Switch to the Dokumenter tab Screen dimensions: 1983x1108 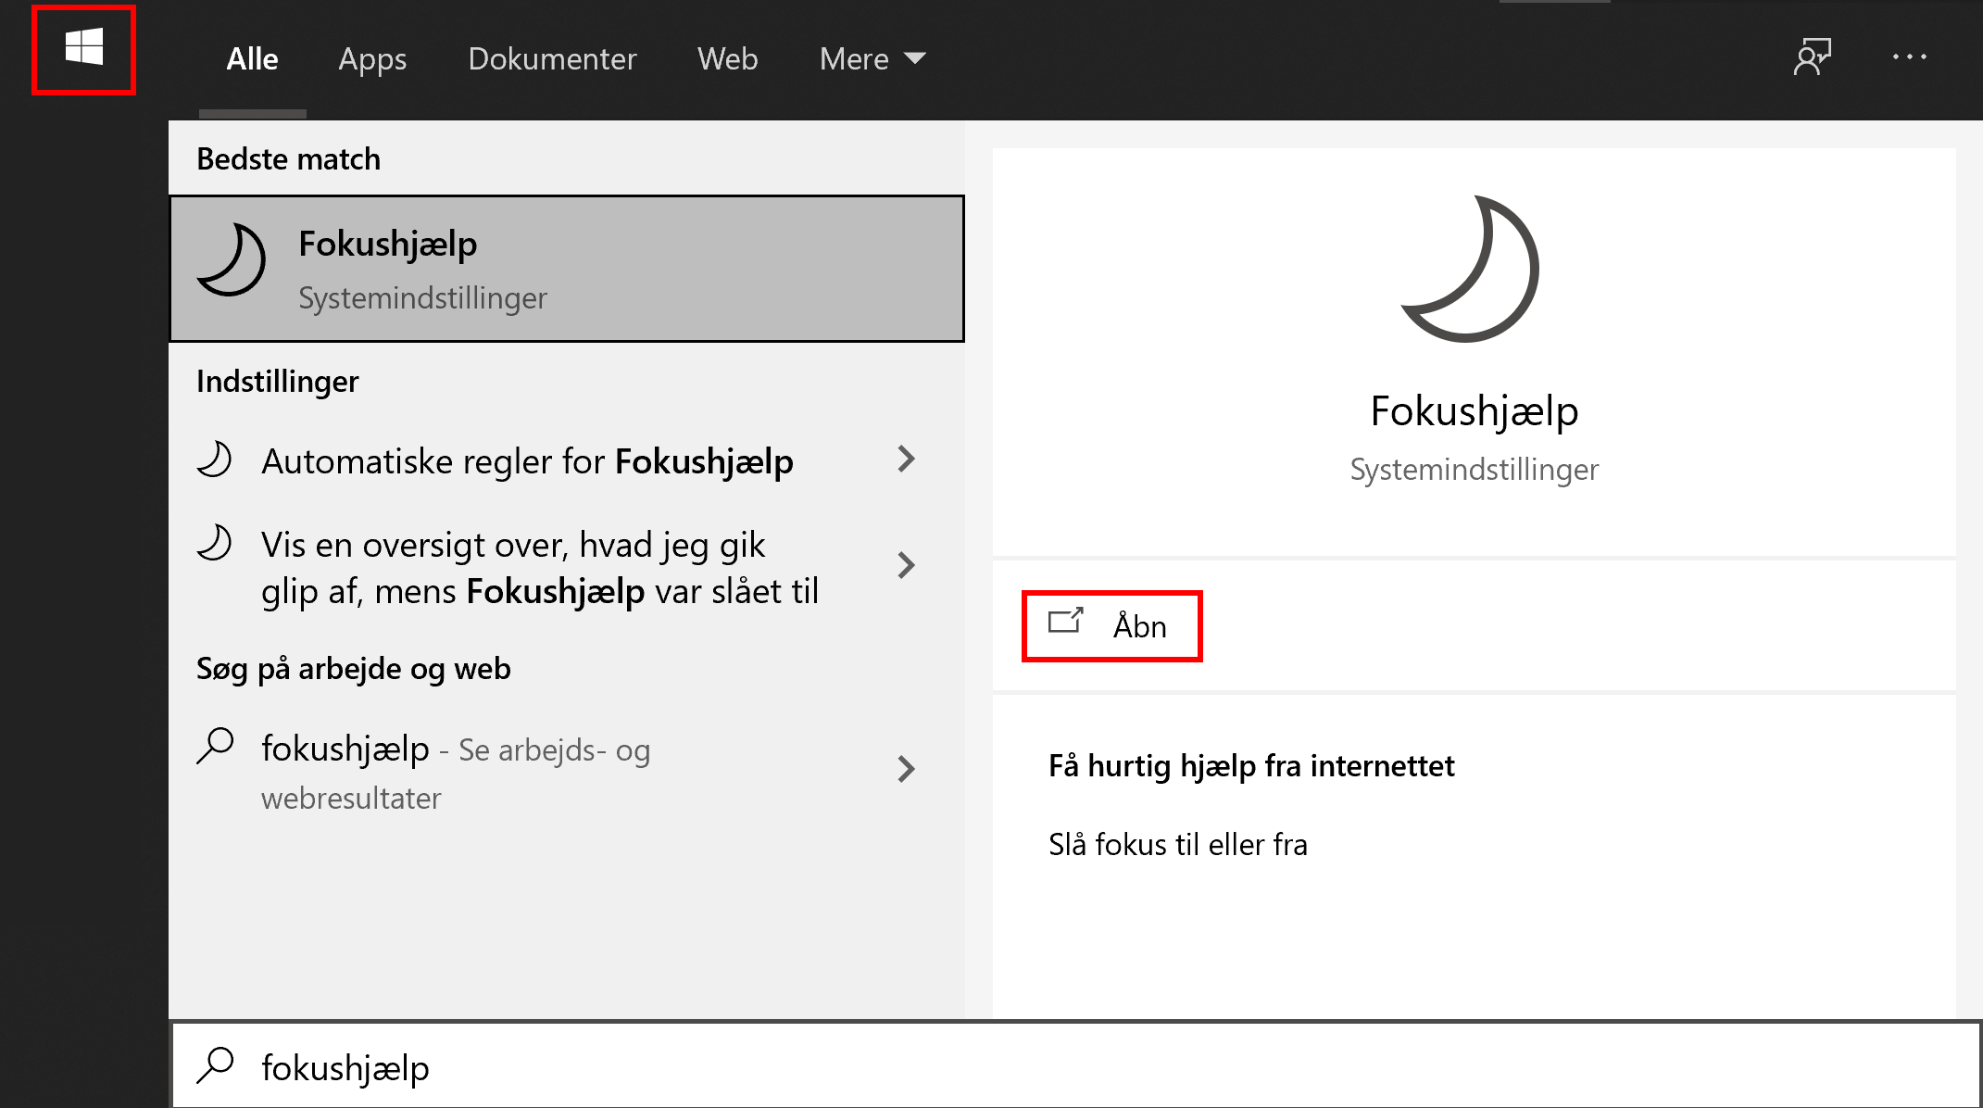(x=552, y=59)
